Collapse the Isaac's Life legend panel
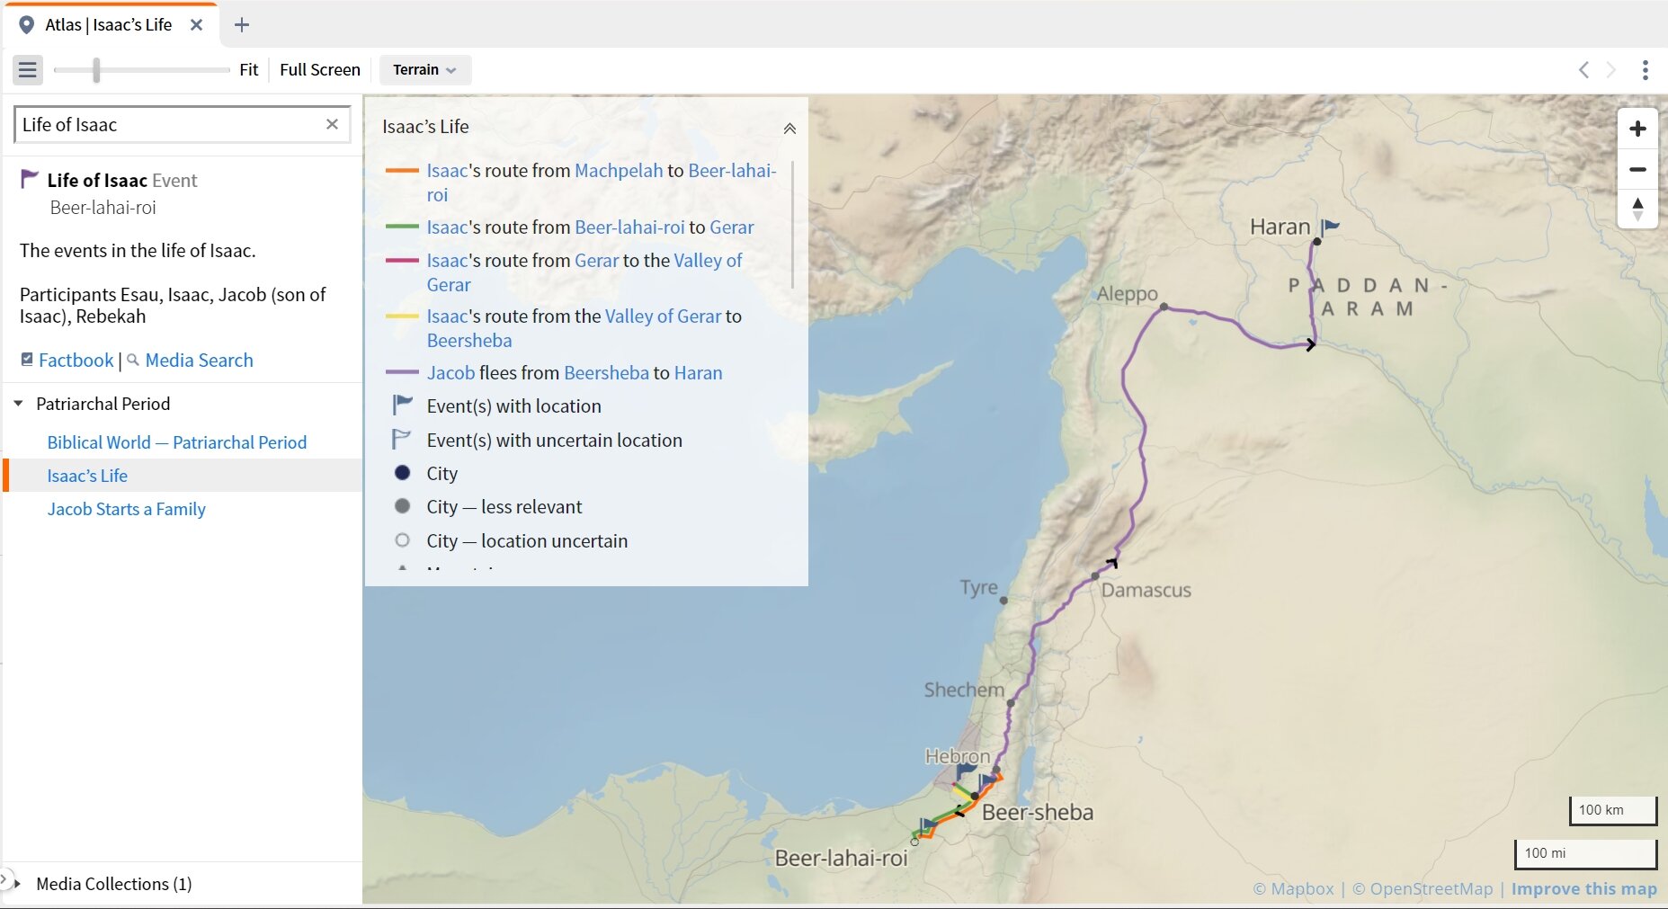 point(789,128)
